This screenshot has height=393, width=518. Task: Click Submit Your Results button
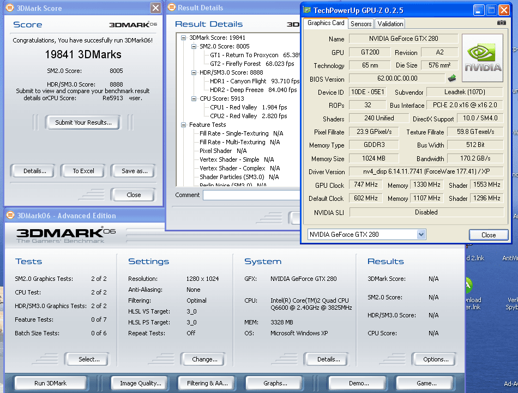pyautogui.click(x=83, y=122)
